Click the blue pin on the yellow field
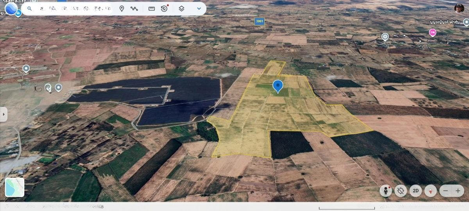This screenshot has width=469, height=211. point(278,86)
